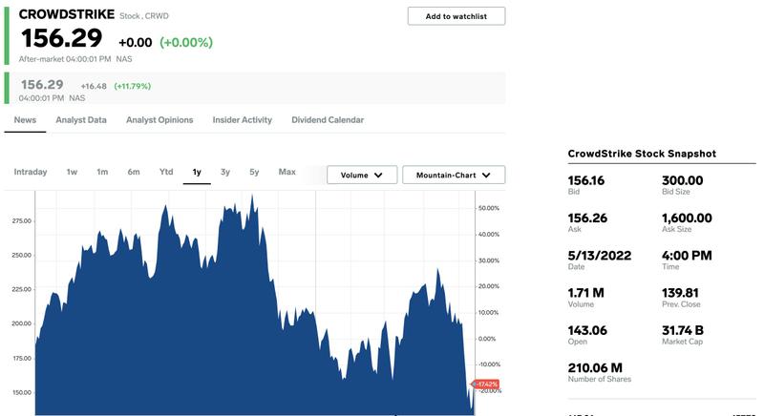Viewport: 764px width, 416px height.
Task: Click the 275.00 y-axis price label
Action: (x=21, y=221)
